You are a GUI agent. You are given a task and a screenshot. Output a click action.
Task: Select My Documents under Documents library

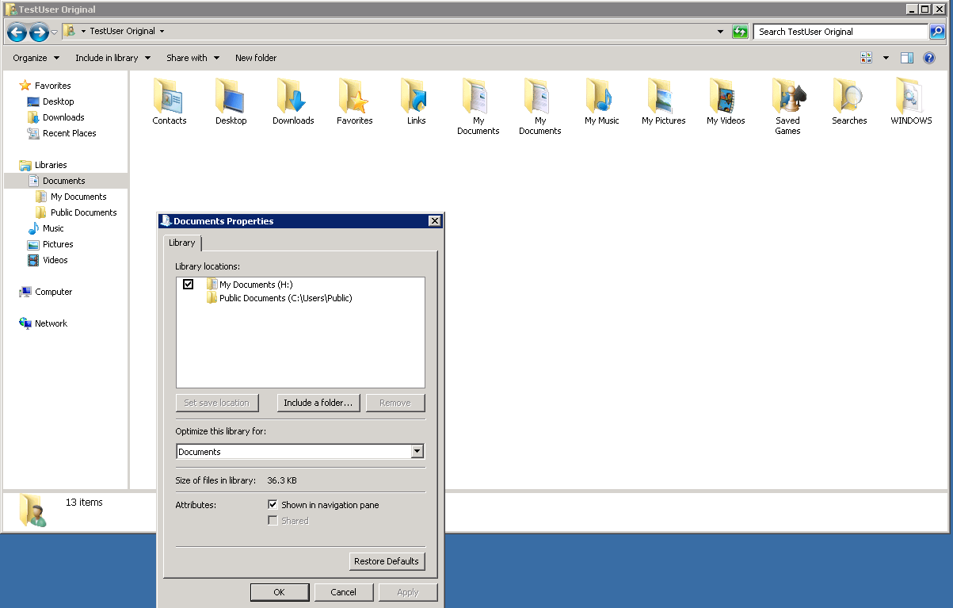pos(71,197)
